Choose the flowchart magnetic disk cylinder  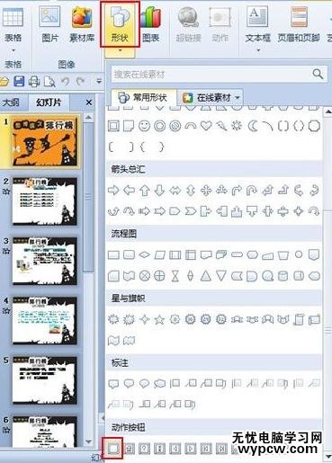(283, 276)
